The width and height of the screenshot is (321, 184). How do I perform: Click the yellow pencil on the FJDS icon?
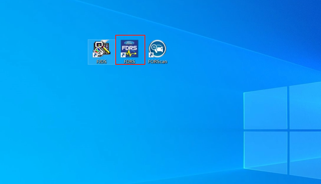[x=106, y=50]
